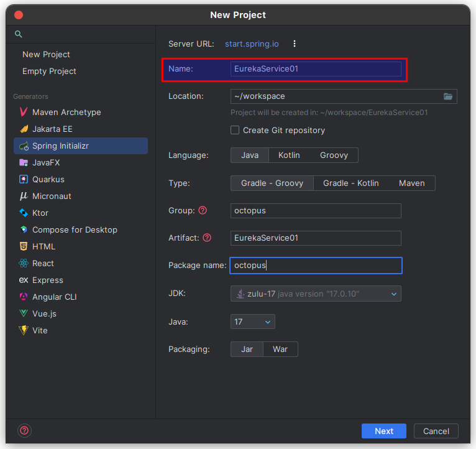Select New Project in the sidebar

tap(46, 54)
